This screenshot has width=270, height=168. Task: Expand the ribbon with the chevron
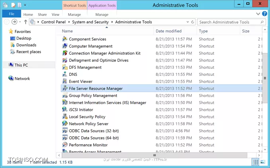[258, 14]
